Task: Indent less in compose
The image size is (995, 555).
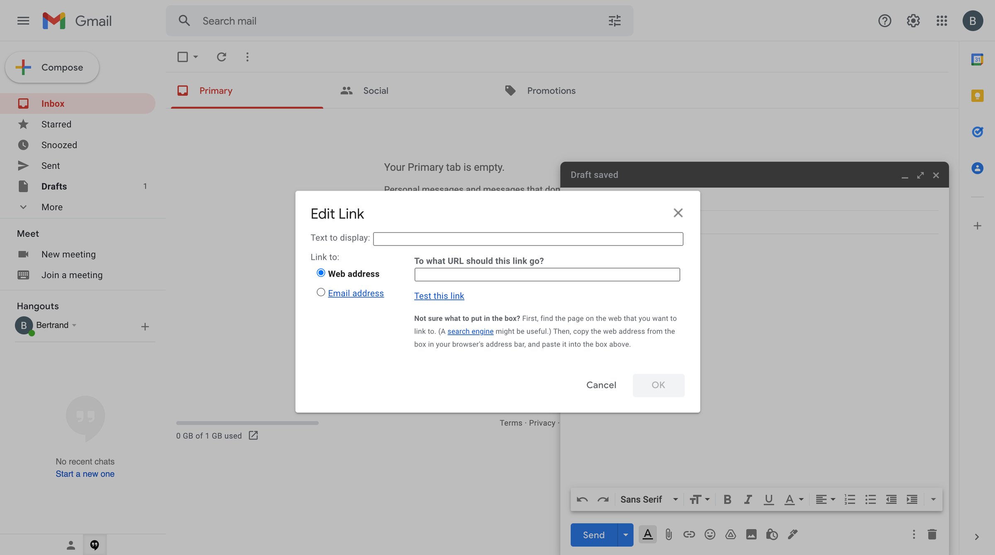Action: [x=891, y=499]
